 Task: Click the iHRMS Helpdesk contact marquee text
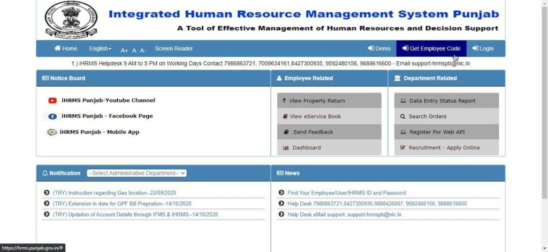270,64
